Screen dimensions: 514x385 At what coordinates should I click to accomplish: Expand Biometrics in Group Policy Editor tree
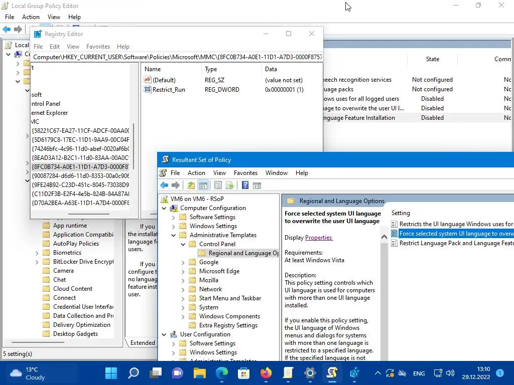coord(37,253)
